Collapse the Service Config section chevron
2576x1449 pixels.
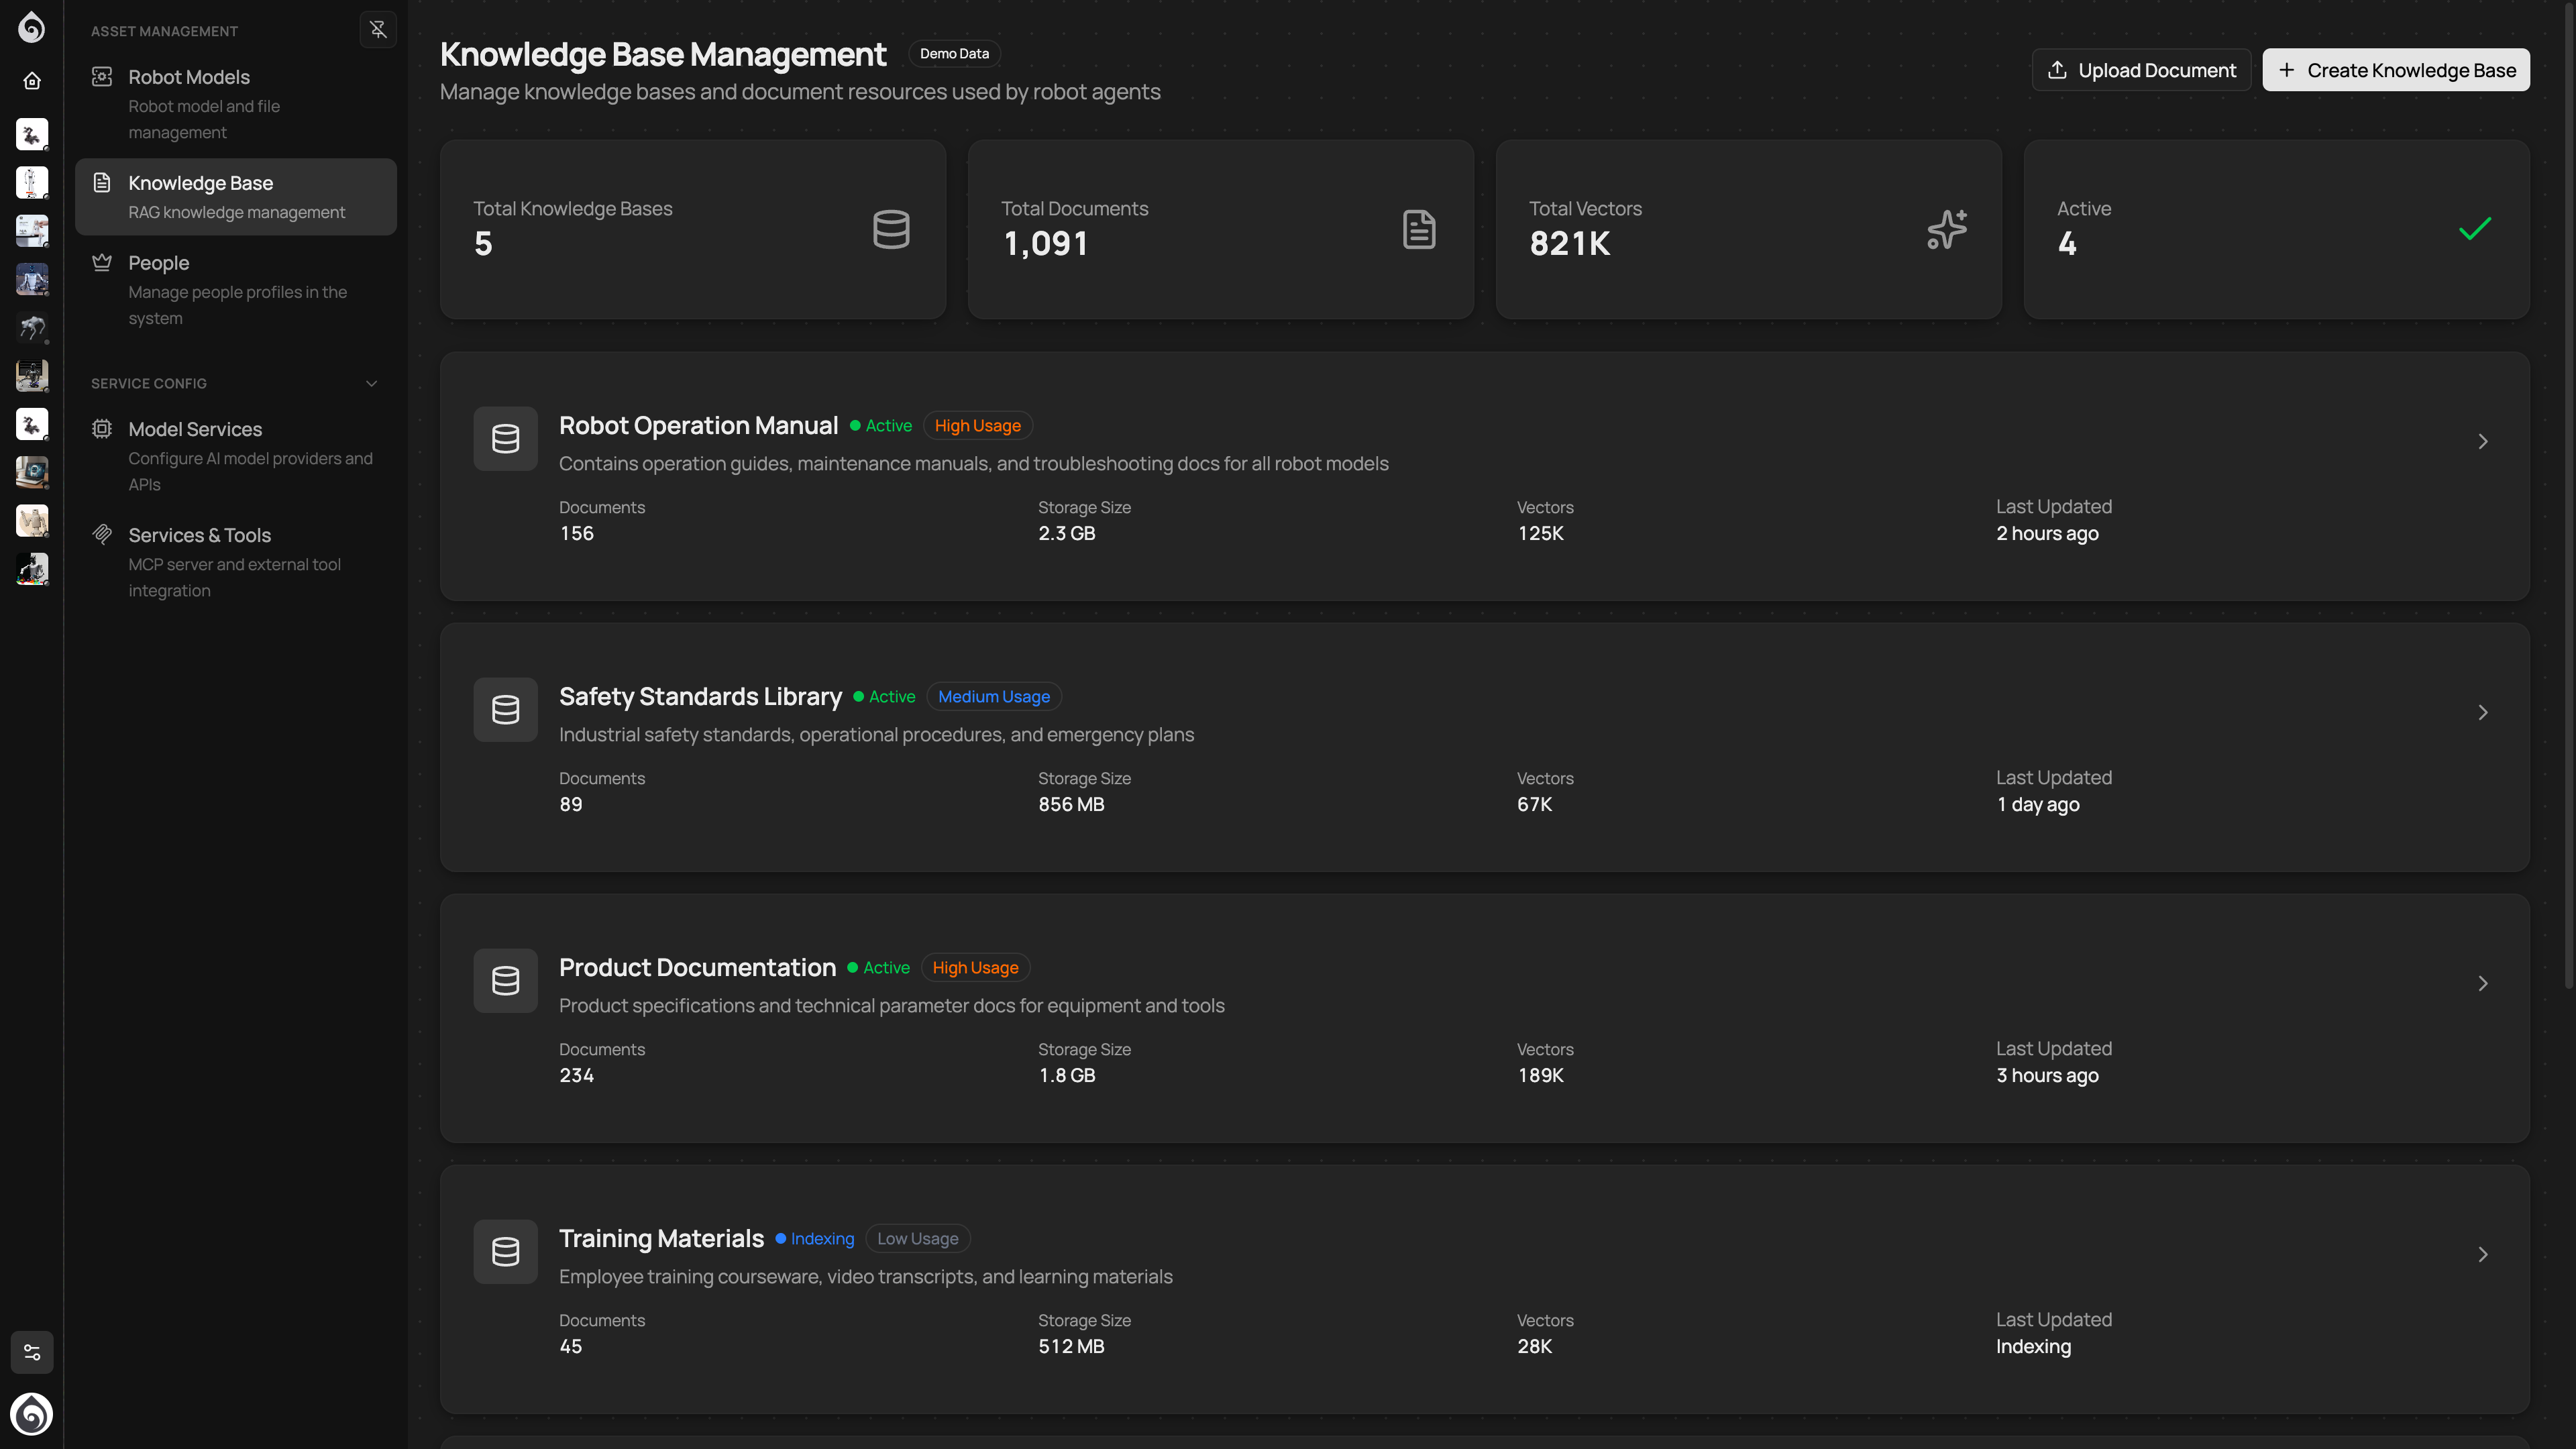tap(372, 384)
